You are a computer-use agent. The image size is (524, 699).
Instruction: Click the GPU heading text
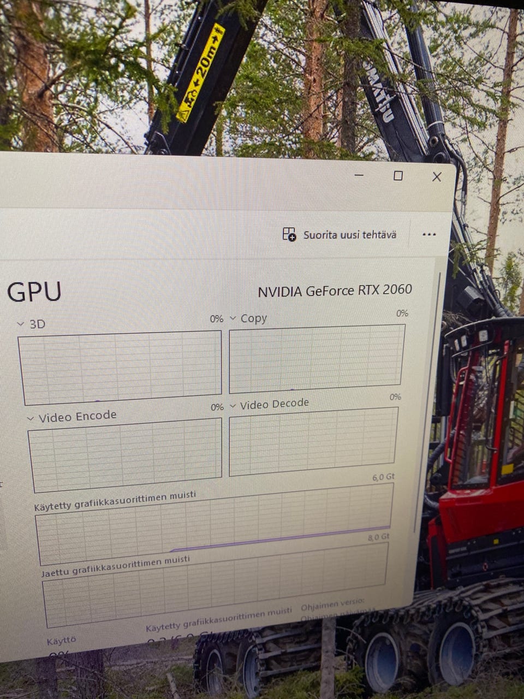(34, 292)
